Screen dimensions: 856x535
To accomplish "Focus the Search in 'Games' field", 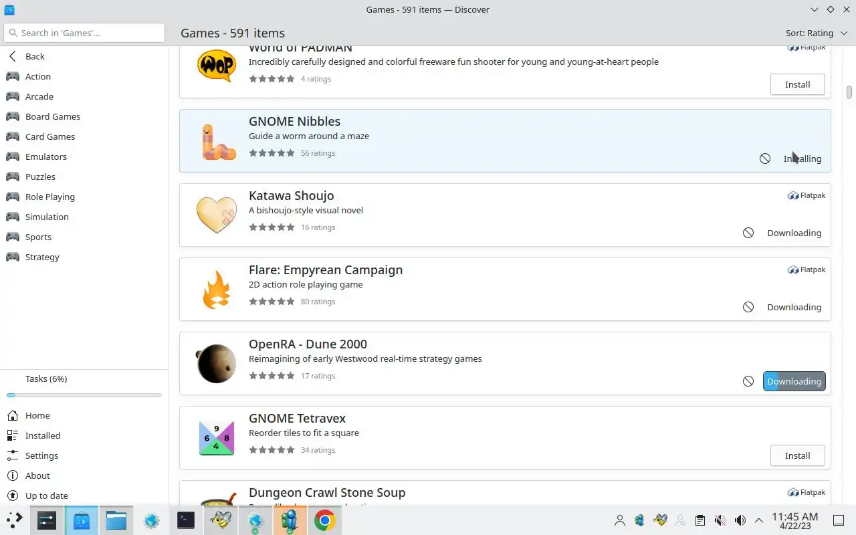I will coord(84,33).
